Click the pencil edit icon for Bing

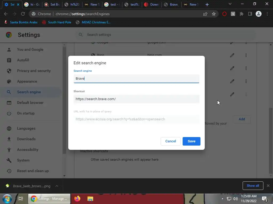click(232, 55)
